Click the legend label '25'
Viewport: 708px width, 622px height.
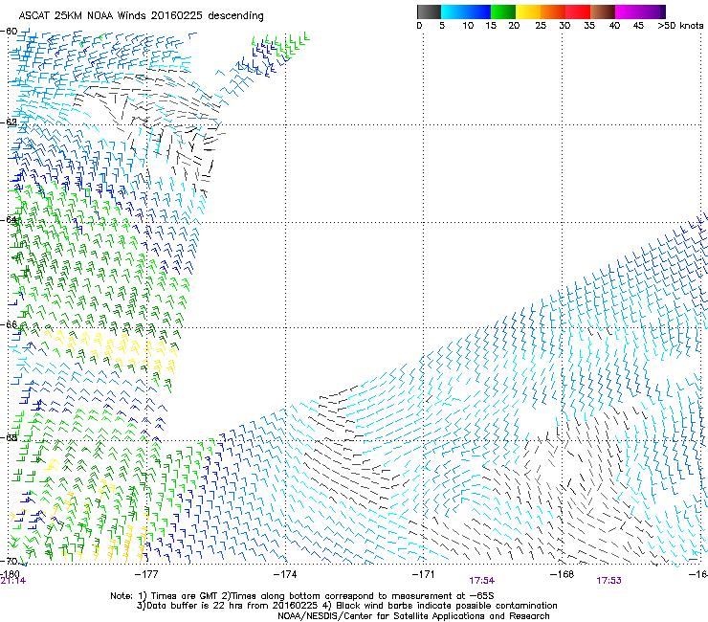pos(541,26)
